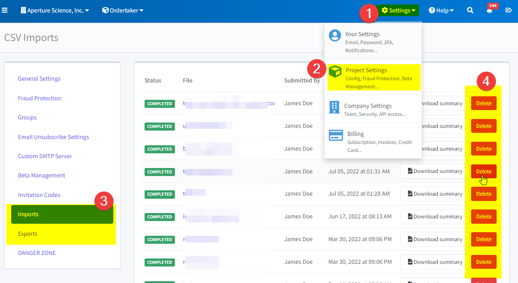518x283 pixels.
Task: Delete the Jul 05, 2022 01:28 AM import
Action: (x=484, y=193)
